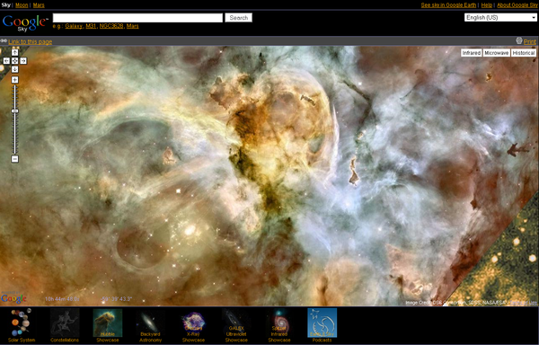Image resolution: width=539 pixels, height=345 pixels.
Task: Pan the sky view up arrow
Action: [14, 53]
